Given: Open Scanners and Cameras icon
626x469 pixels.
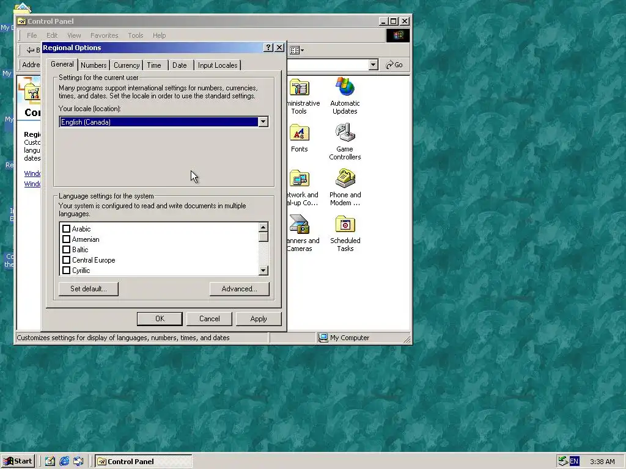Looking at the screenshot, I should click(x=300, y=224).
